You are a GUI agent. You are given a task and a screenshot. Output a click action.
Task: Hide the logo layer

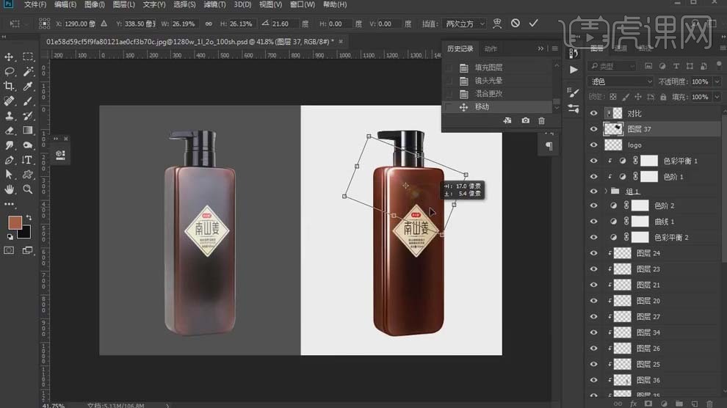tap(594, 145)
